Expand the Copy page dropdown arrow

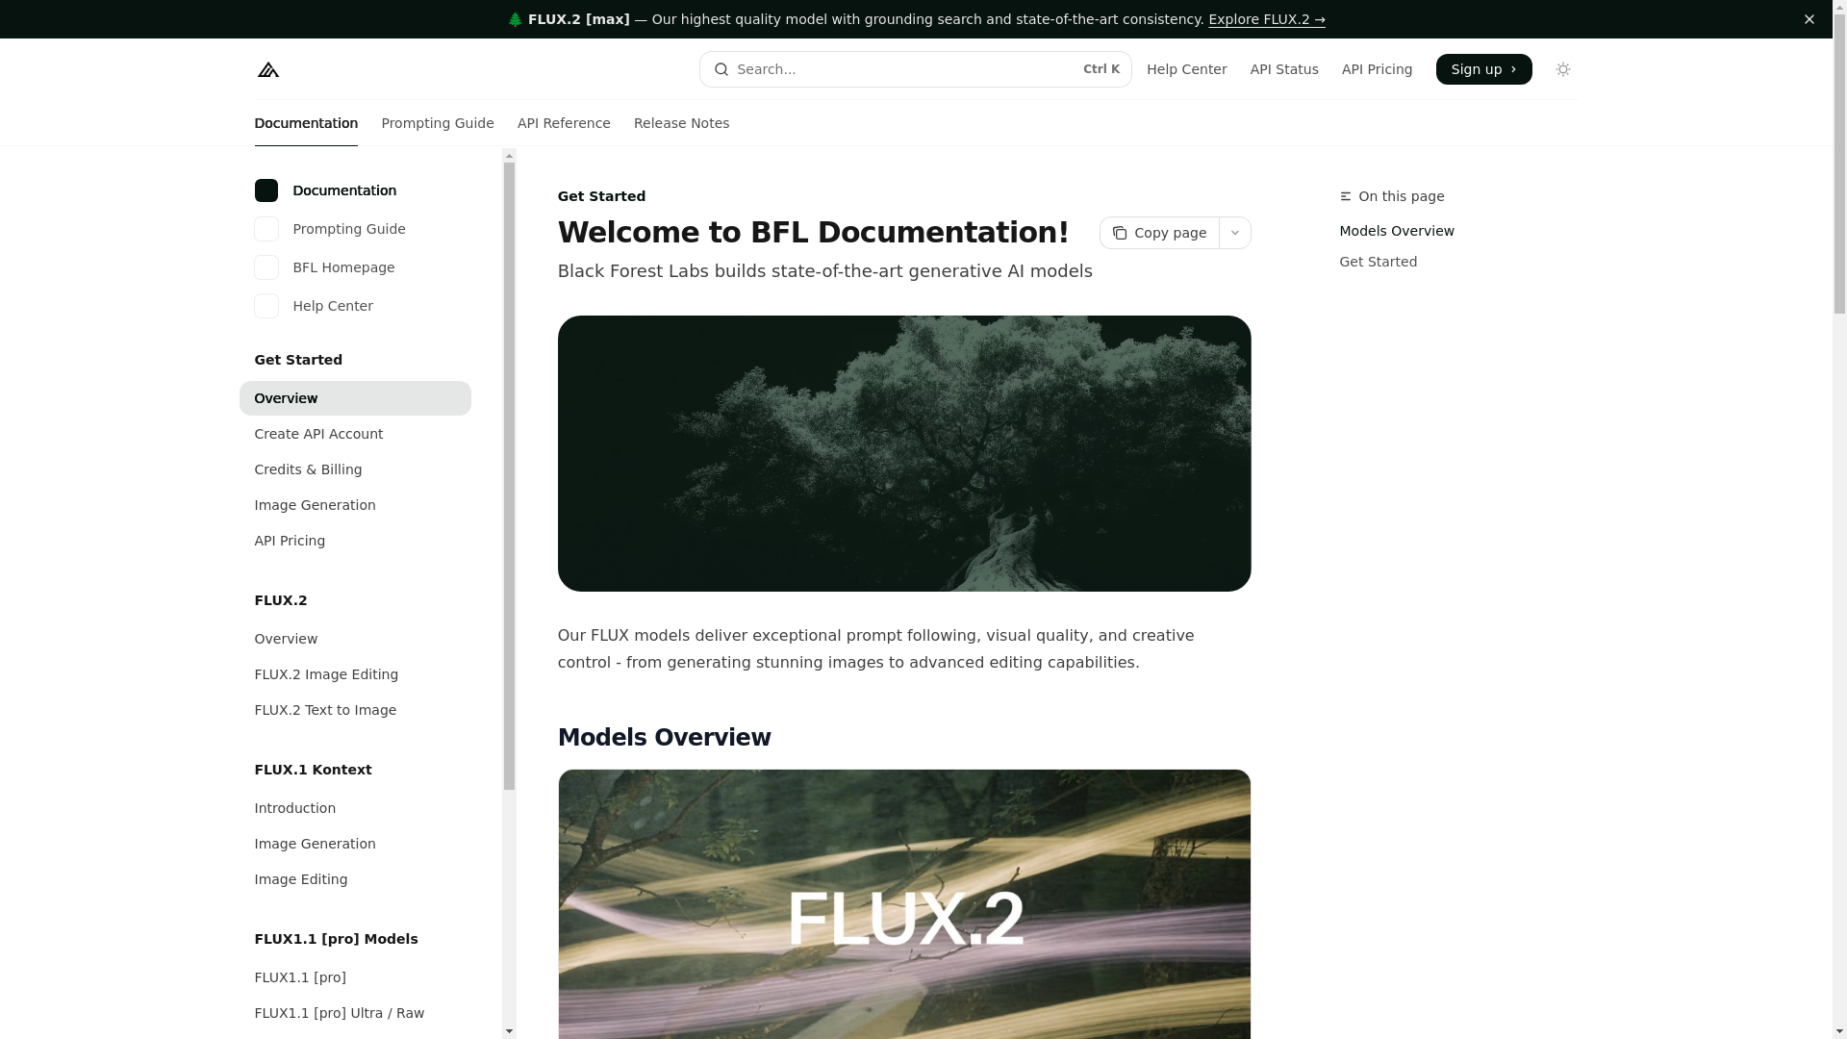pos(1235,233)
